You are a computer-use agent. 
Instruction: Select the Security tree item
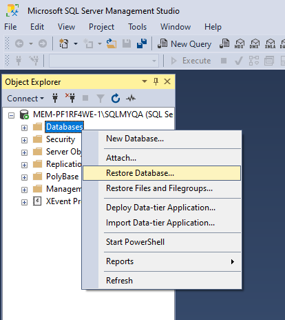[61, 139]
